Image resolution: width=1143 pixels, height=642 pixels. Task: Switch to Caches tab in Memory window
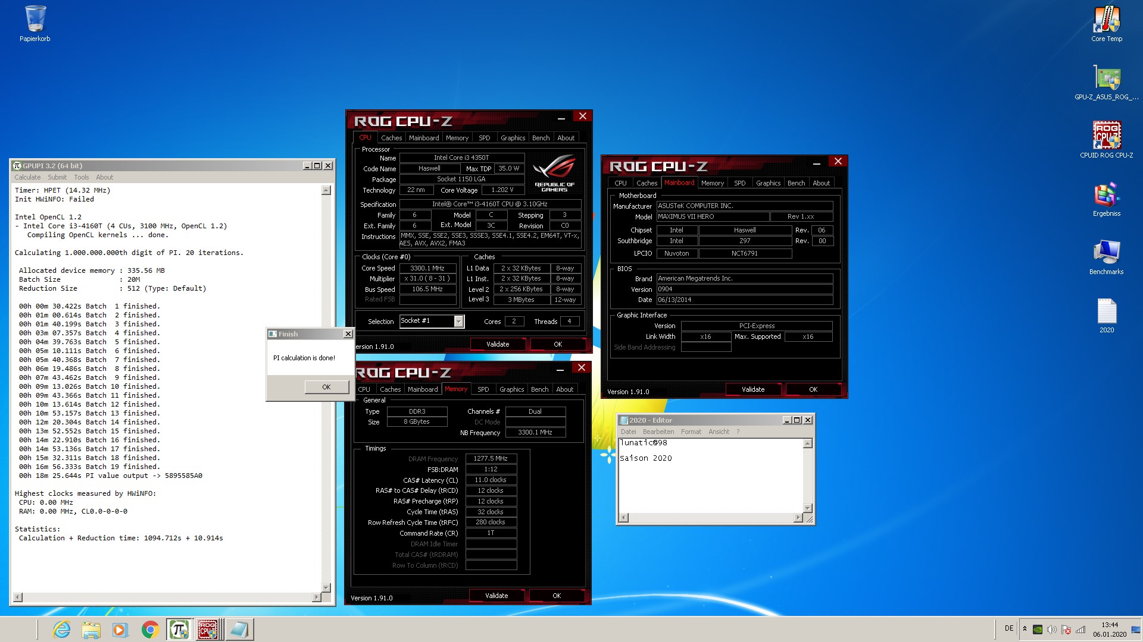pos(390,389)
